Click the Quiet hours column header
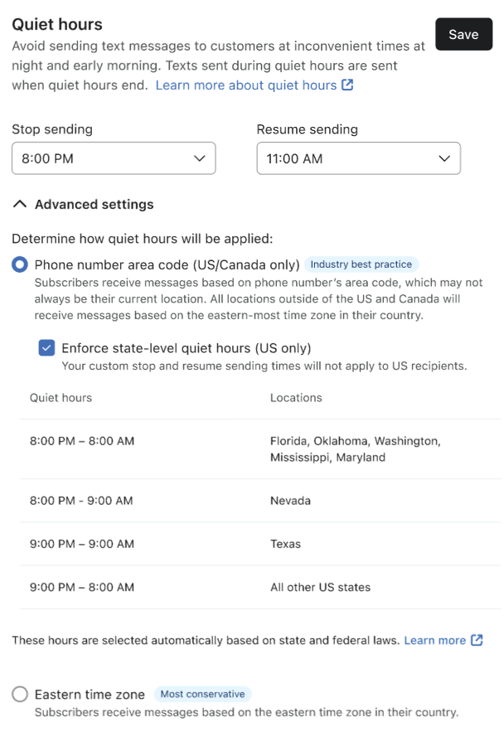Image resolution: width=504 pixels, height=742 pixels. (x=61, y=398)
